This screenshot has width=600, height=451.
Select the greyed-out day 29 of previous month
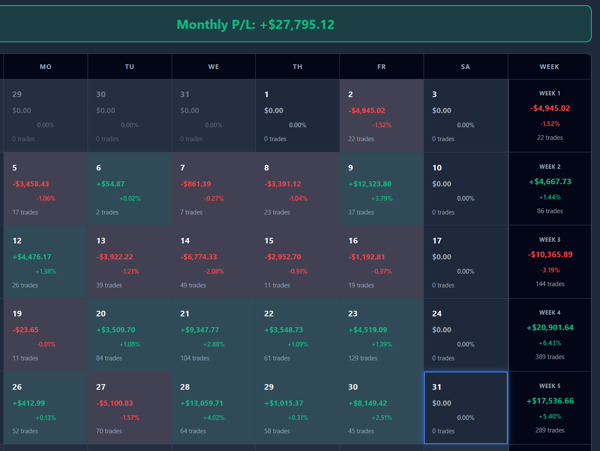pos(45,116)
